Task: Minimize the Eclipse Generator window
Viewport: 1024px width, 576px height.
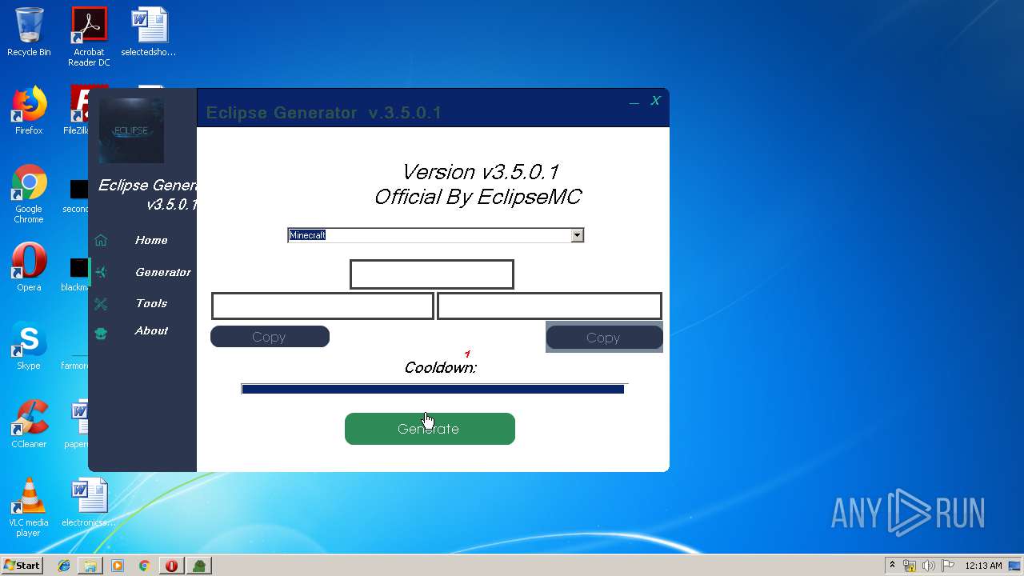Action: [634, 102]
